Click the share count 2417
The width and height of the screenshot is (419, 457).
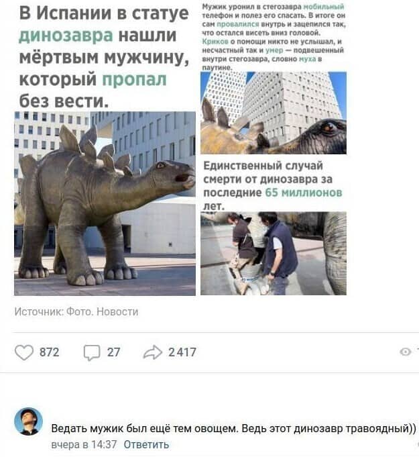pyautogui.click(x=182, y=352)
